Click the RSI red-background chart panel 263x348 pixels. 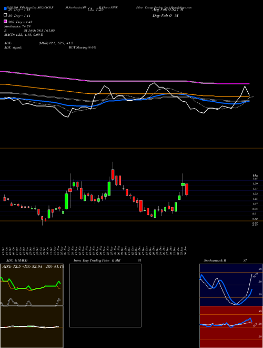[x=231, y=327]
